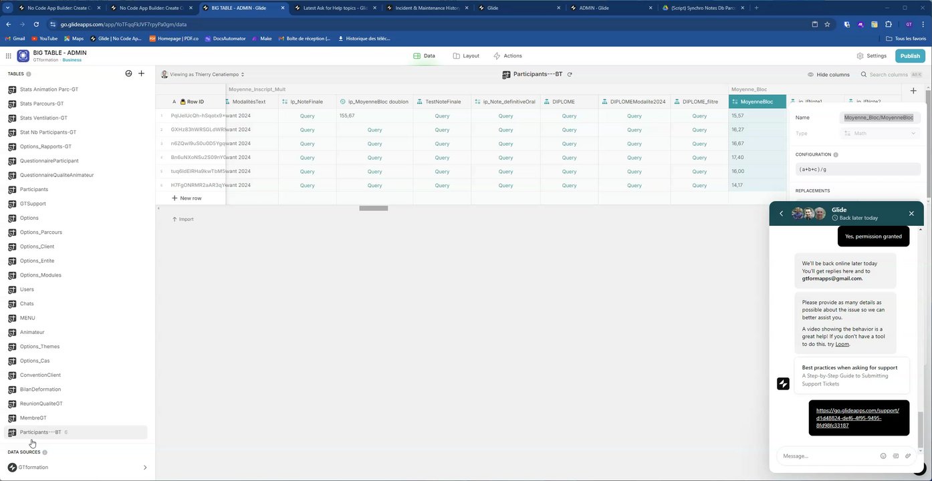Screen dimensions: 932x481
Task: Click the horizontal scrollbar thumb under the table
Action: coord(373,208)
